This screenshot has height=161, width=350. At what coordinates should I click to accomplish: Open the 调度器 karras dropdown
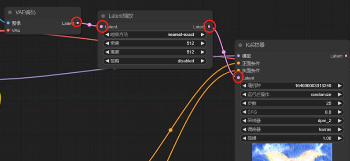point(292,130)
